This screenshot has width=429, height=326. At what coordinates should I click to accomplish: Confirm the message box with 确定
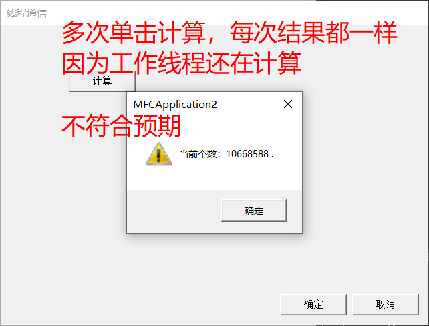click(254, 210)
